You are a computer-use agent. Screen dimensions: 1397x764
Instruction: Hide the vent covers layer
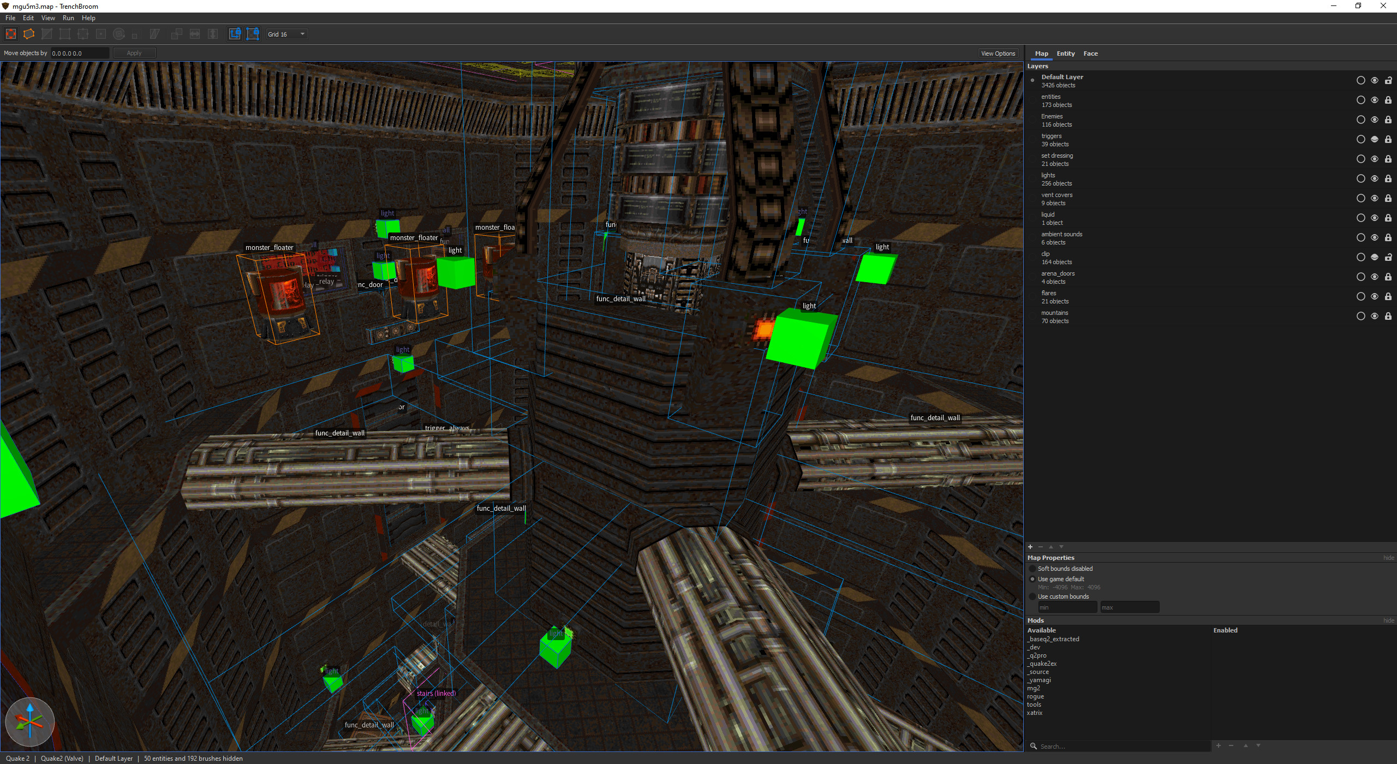(x=1375, y=198)
